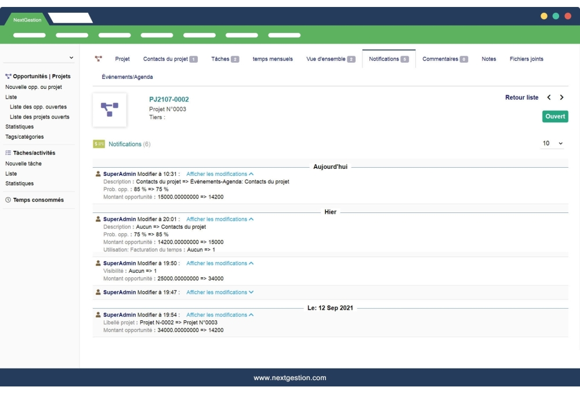Image resolution: width=580 pixels, height=394 pixels.
Task: Open the items-per-page dropdown showing 10
Action: click(552, 143)
